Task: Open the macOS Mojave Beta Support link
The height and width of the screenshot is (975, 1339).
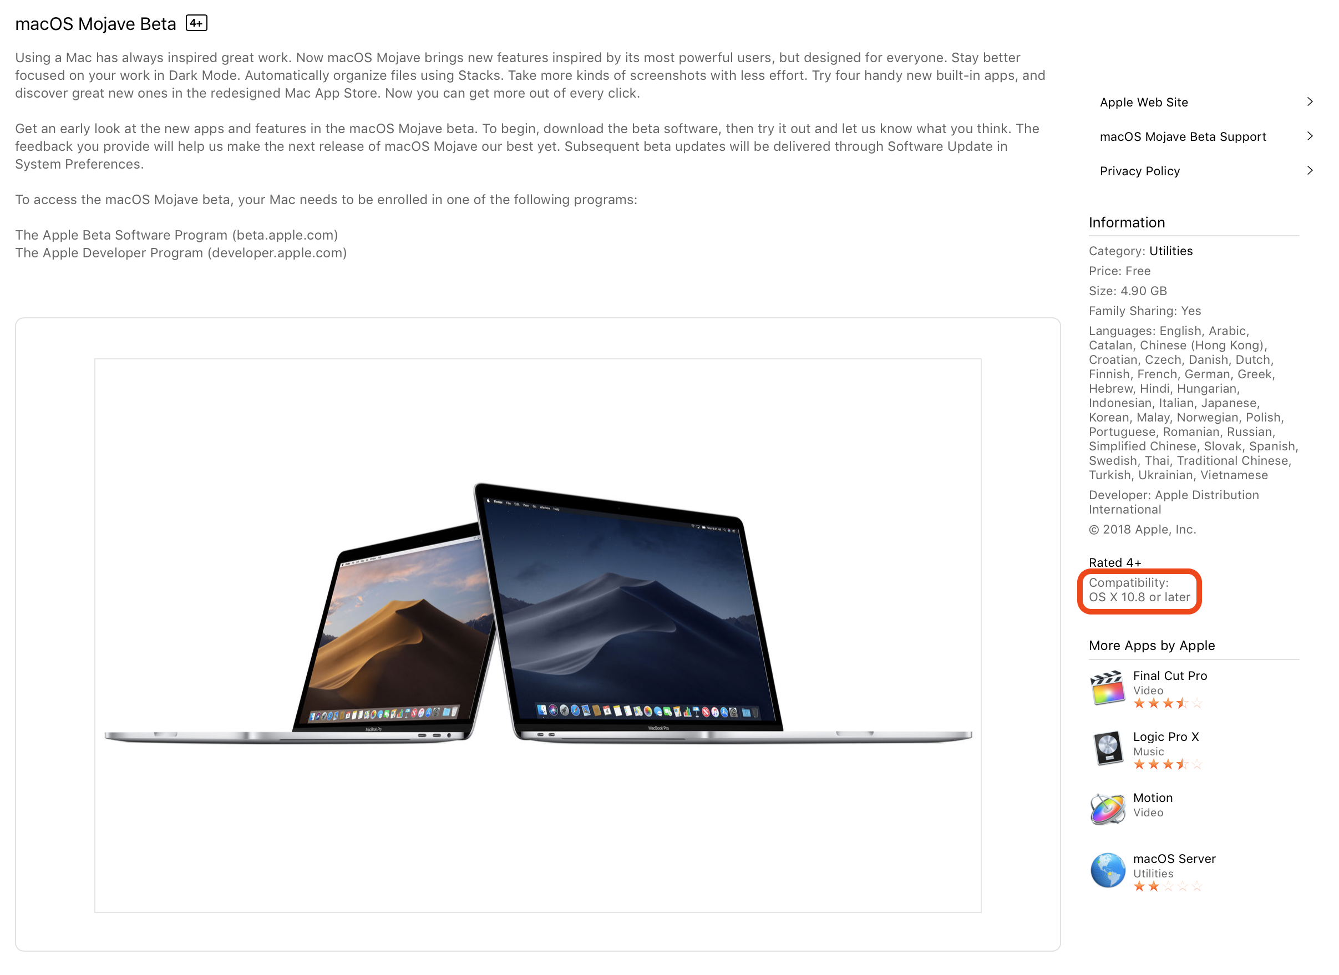Action: [1183, 136]
